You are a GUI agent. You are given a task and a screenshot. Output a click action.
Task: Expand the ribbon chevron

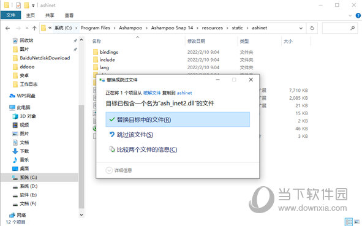click(350, 15)
